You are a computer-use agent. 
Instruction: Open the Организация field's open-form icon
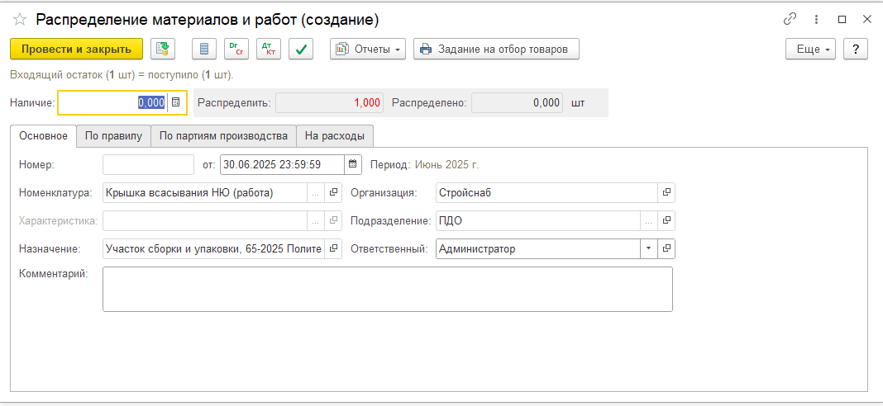coord(666,193)
